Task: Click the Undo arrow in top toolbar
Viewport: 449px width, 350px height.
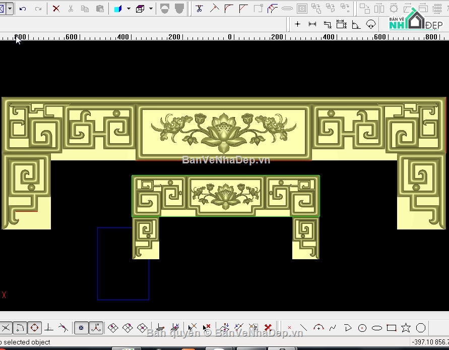Action: click(23, 9)
